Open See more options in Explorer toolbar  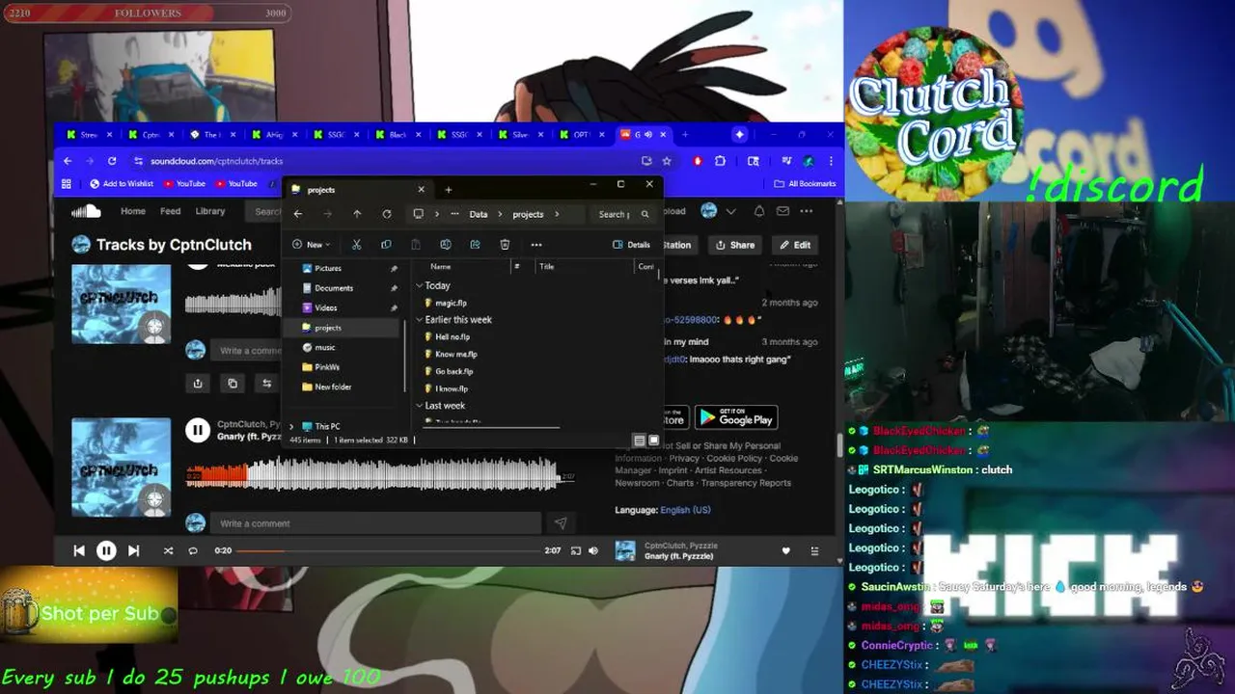536,245
